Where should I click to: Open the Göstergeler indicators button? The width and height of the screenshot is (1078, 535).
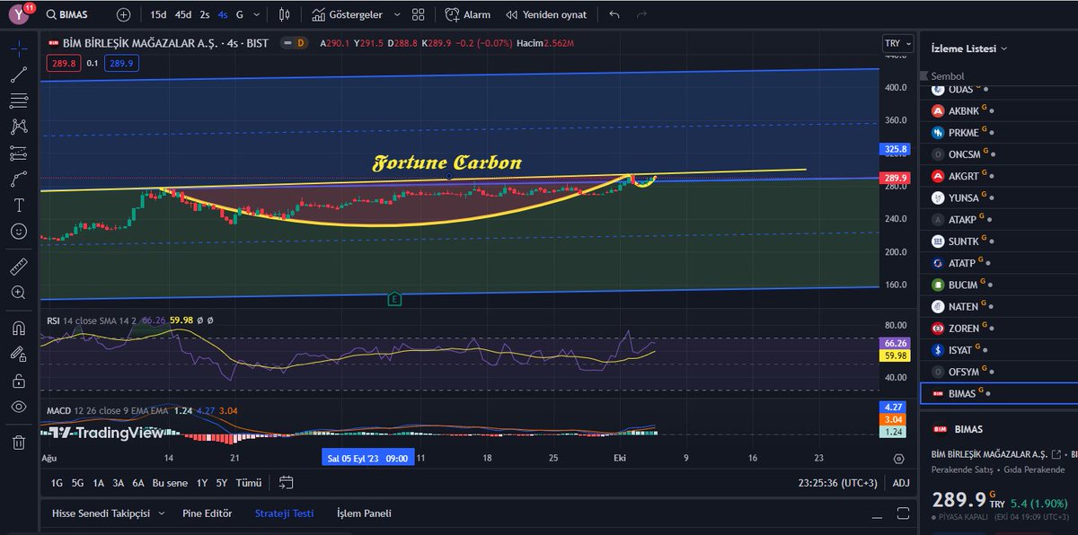click(347, 14)
